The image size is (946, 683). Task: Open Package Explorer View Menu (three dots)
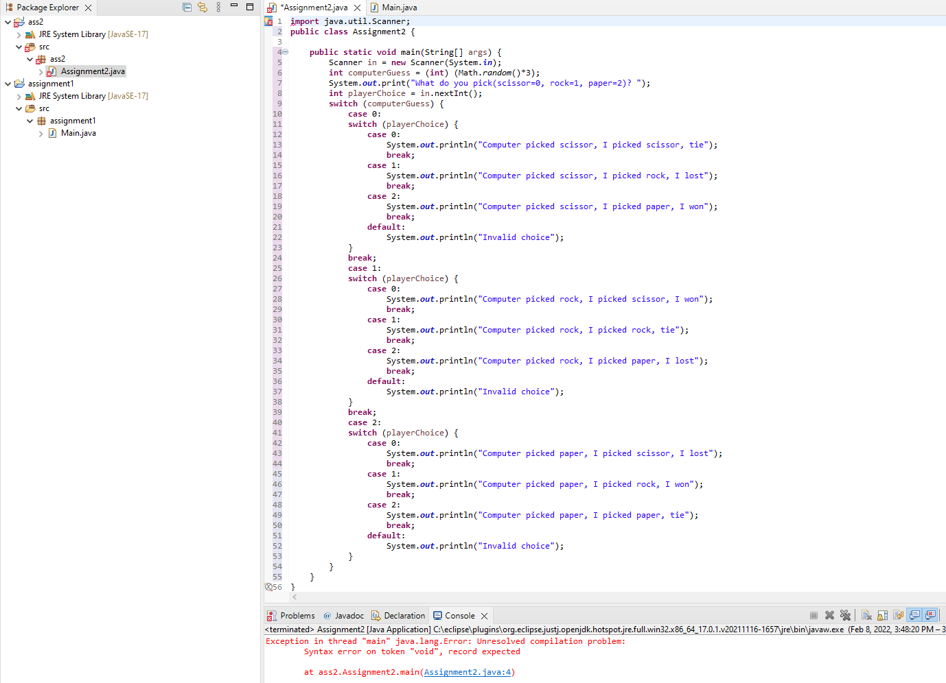(x=218, y=7)
